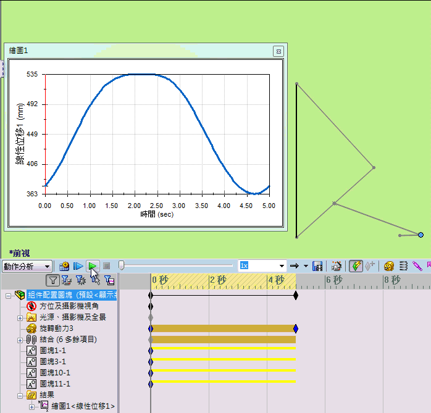Click the playback time slider thumb

(121, 265)
